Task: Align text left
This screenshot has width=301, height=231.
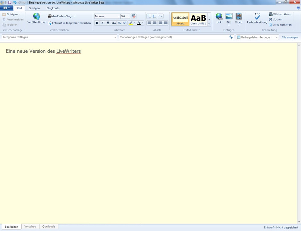Action: (x=149, y=23)
